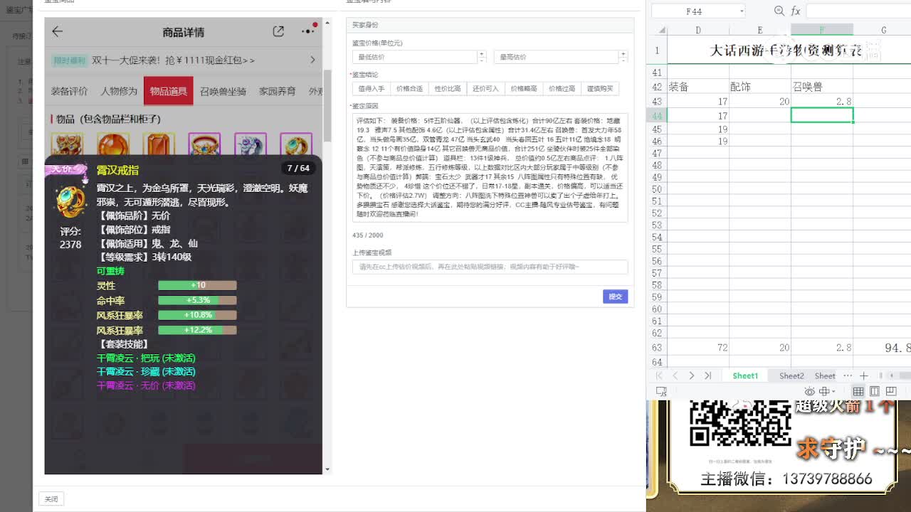Viewport: 911px width, 512px height.
Task: Click next sheet navigation arrow
Action: coord(691,375)
